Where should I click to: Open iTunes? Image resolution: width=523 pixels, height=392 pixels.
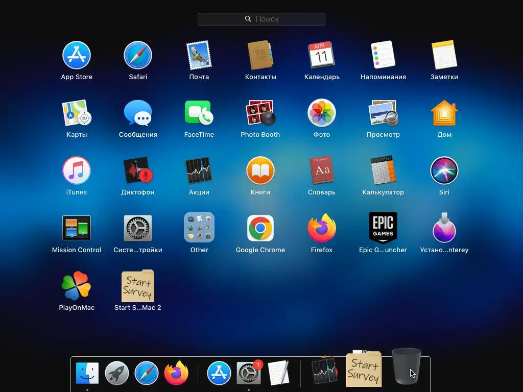pyautogui.click(x=77, y=170)
